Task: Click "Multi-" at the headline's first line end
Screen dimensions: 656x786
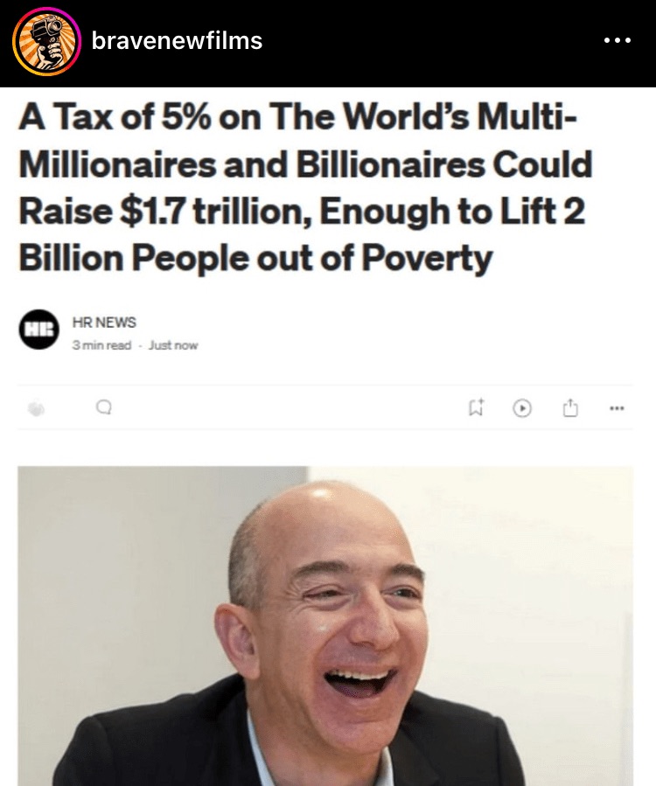Action: click(527, 116)
